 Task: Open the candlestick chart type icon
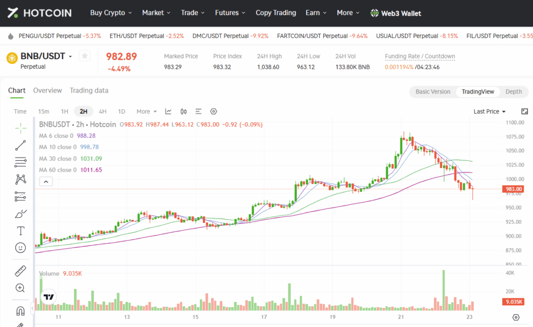pyautogui.click(x=183, y=111)
